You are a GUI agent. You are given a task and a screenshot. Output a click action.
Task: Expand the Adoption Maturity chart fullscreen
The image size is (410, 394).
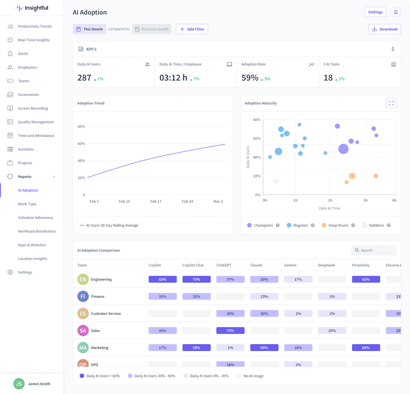pos(391,103)
